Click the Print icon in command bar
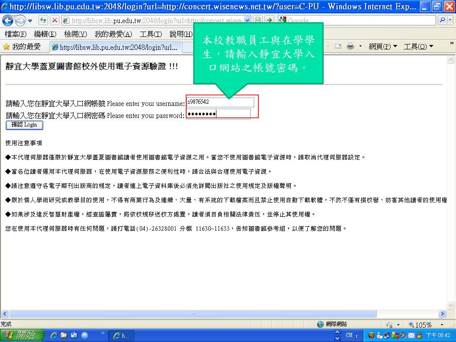Viewport: 456px width, 342px height. pos(350,46)
